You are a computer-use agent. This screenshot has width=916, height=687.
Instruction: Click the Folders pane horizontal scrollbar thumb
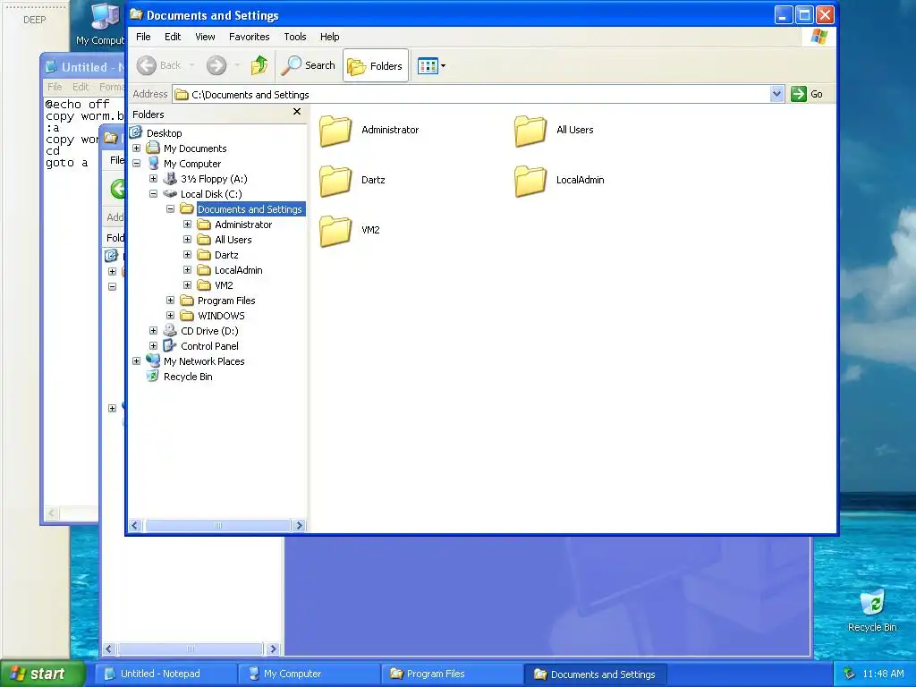tap(218, 526)
